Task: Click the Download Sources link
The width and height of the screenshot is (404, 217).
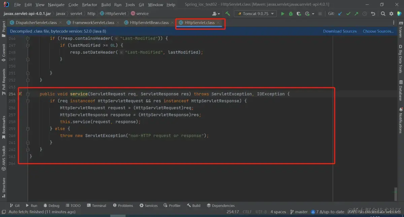Action: (340, 31)
